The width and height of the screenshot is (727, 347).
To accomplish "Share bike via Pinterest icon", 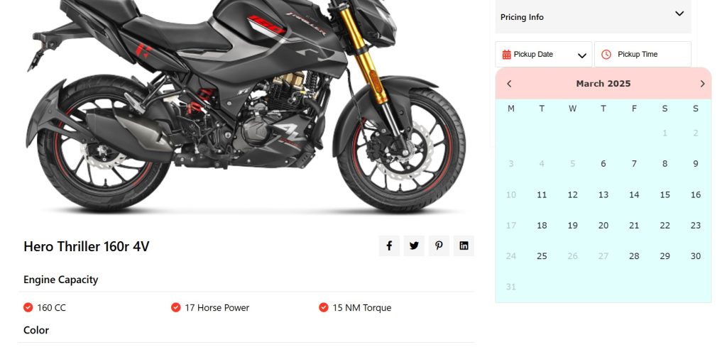I will (439, 246).
